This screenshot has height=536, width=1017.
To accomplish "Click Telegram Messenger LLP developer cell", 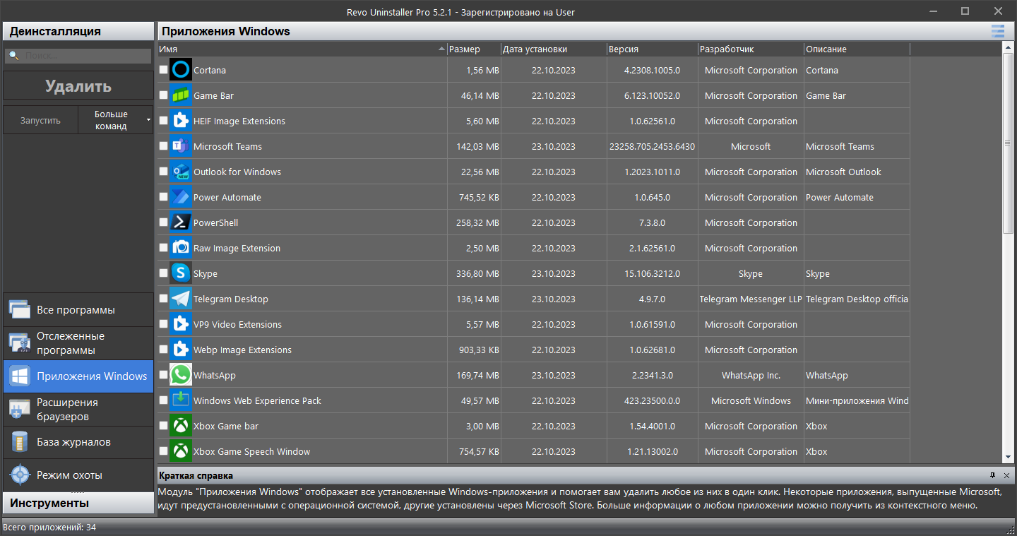I will pyautogui.click(x=751, y=299).
